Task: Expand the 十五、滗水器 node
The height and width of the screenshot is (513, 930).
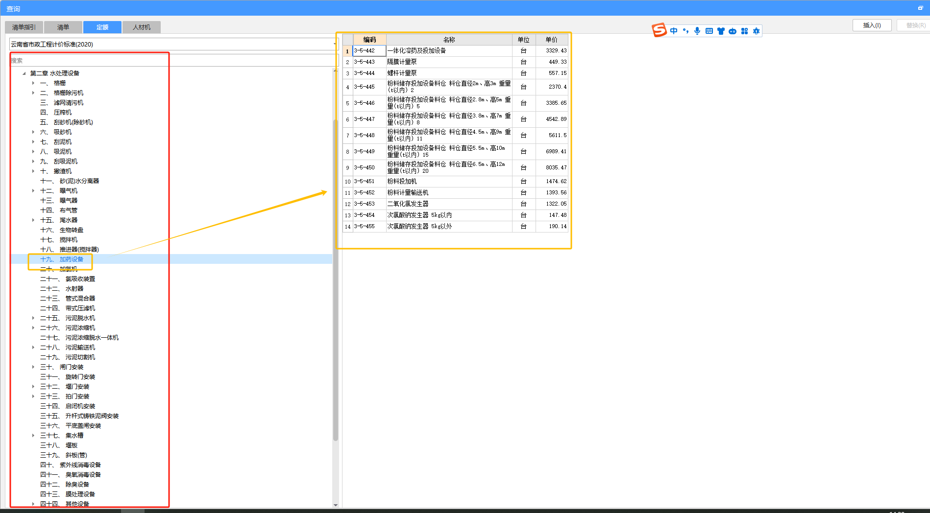Action: (x=33, y=220)
